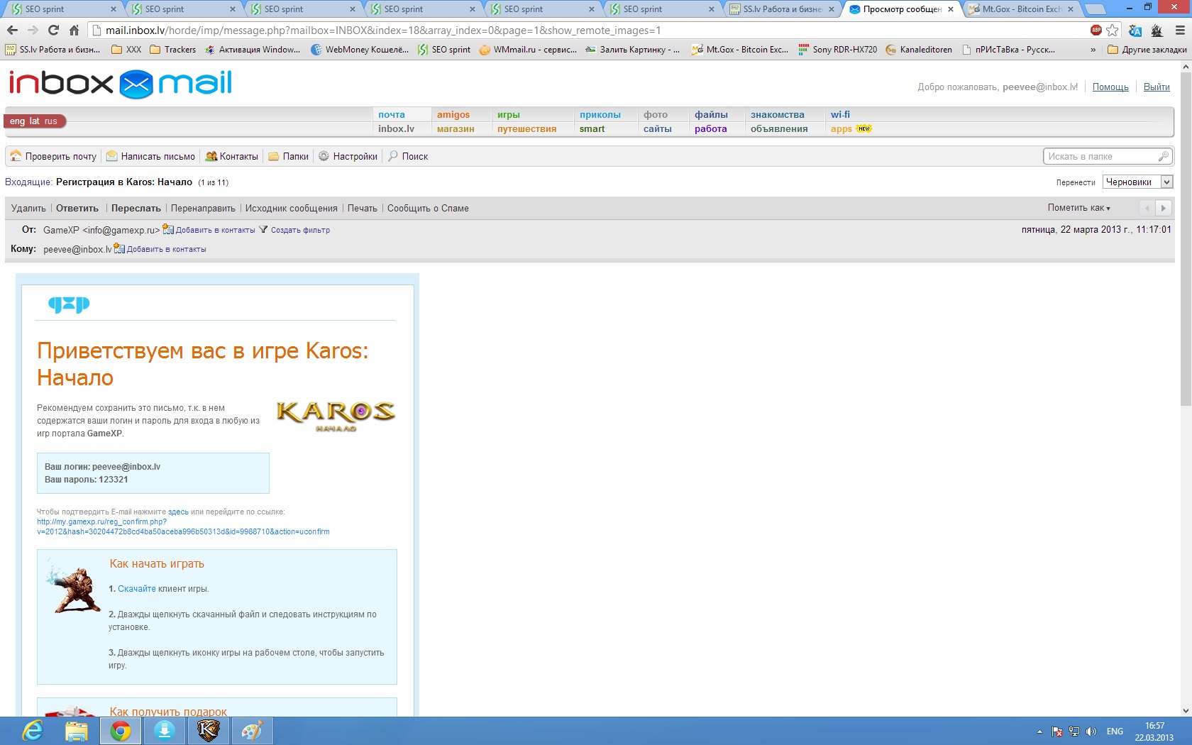Viewport: 1192px width, 745px height.
Task: Expand the hidden bookmarks chevron
Action: (1093, 50)
